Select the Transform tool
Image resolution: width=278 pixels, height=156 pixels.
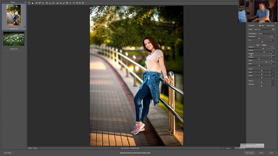(53, 3)
